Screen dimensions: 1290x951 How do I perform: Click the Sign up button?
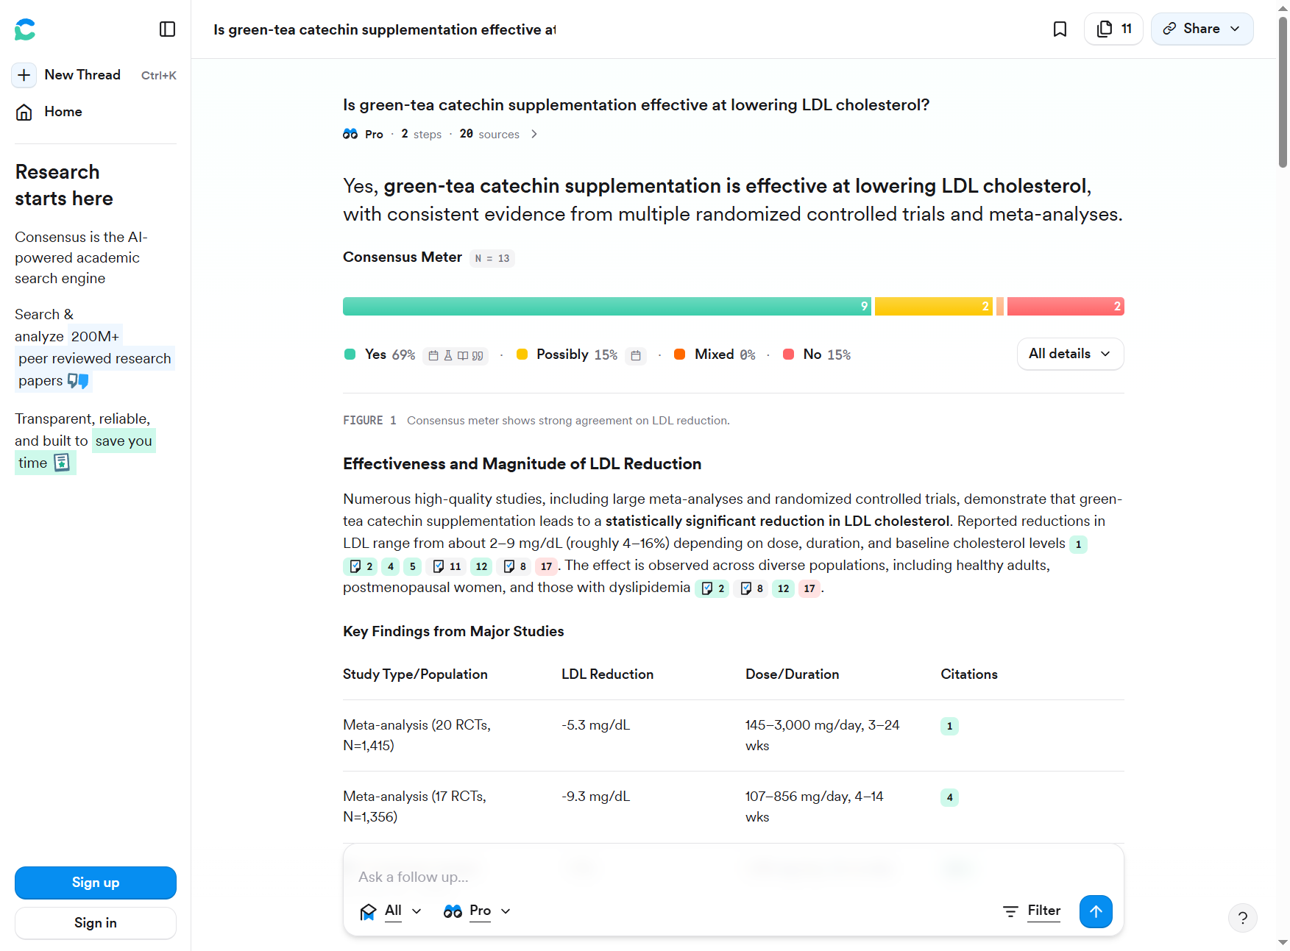pyautogui.click(x=95, y=883)
